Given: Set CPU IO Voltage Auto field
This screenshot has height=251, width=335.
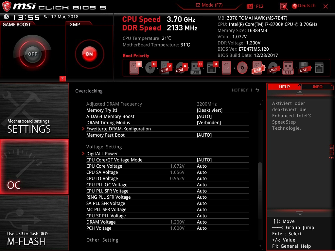Looking at the screenshot, I should [x=202, y=178].
